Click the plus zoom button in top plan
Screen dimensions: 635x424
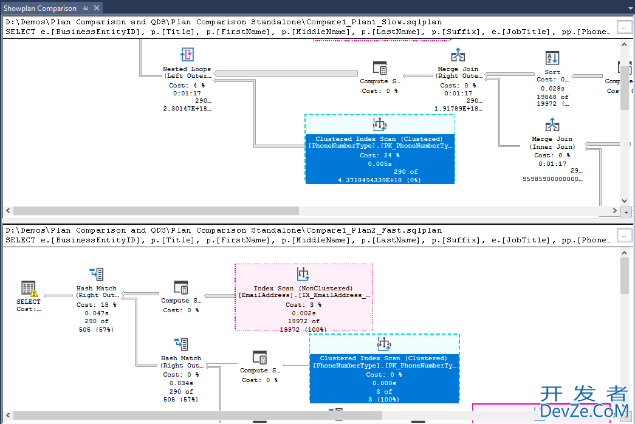[626, 212]
